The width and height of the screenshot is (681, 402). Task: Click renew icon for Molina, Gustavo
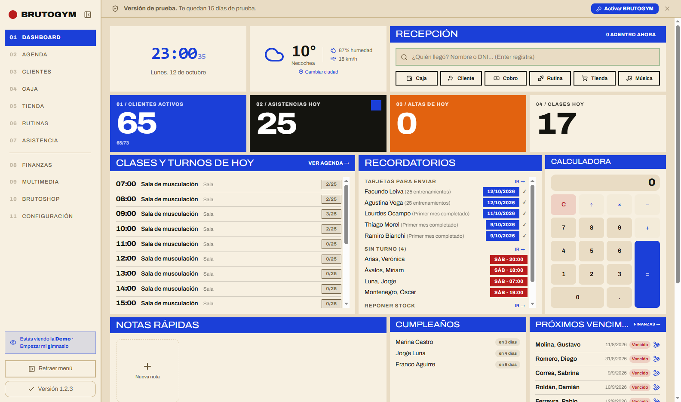click(656, 345)
